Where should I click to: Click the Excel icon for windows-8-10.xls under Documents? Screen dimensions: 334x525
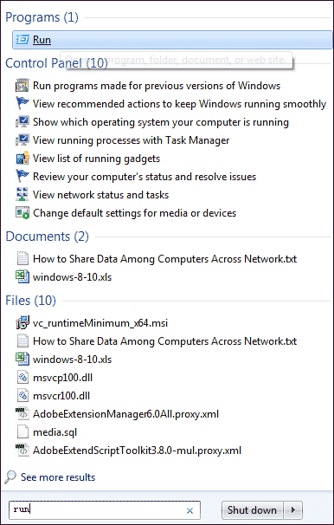pyautogui.click(x=22, y=277)
